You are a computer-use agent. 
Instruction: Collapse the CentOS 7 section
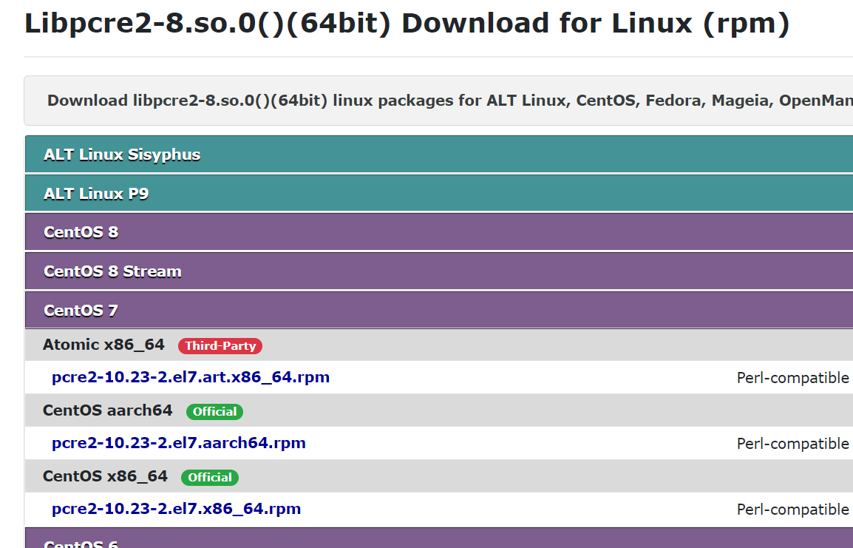click(x=438, y=310)
